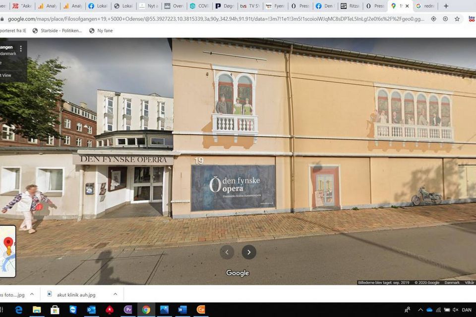Open OneDrive cloud icon in system tray
This screenshot has width=476, height=317.
click(x=429, y=310)
